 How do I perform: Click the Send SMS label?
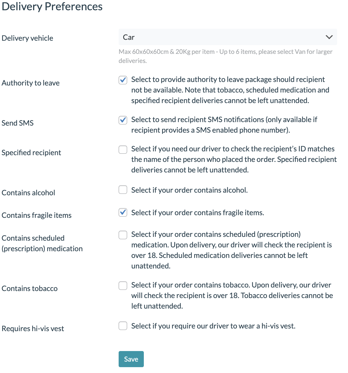pos(18,123)
